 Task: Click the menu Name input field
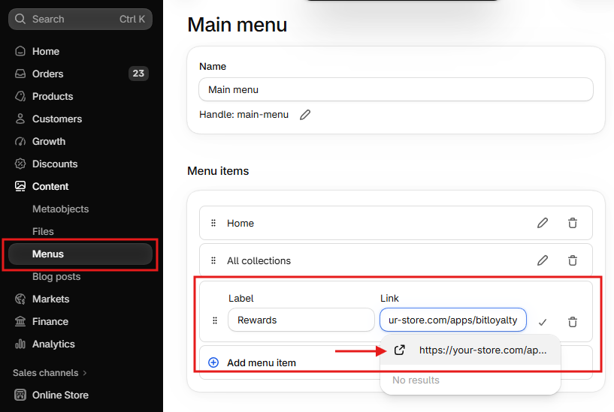tap(396, 89)
